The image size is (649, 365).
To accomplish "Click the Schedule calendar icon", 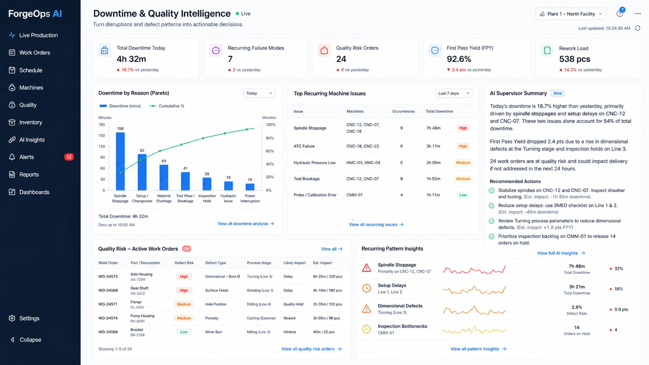I will [12, 70].
